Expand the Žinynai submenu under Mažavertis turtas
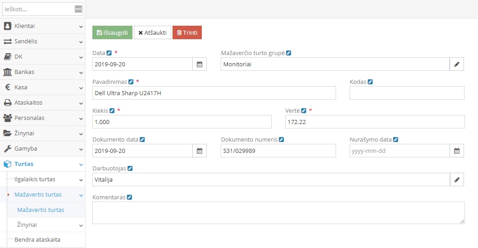 point(45,225)
